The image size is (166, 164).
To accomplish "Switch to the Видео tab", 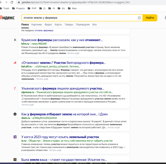I will coord(48,25).
